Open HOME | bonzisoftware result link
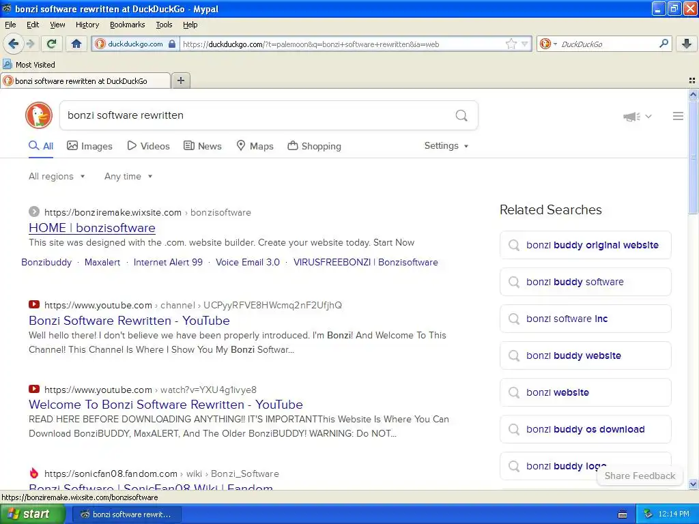Screen dimensions: 699x524 pos(92,228)
